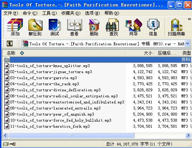Click the 大小 size column header
This screenshot has height=148, width=192.
(x=140, y=53)
